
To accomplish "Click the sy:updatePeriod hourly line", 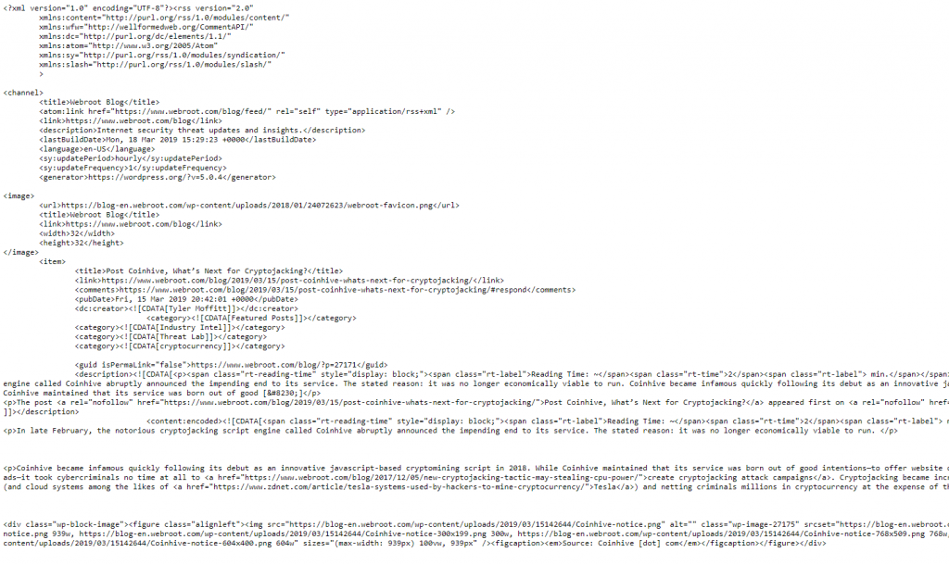I will 131,158.
